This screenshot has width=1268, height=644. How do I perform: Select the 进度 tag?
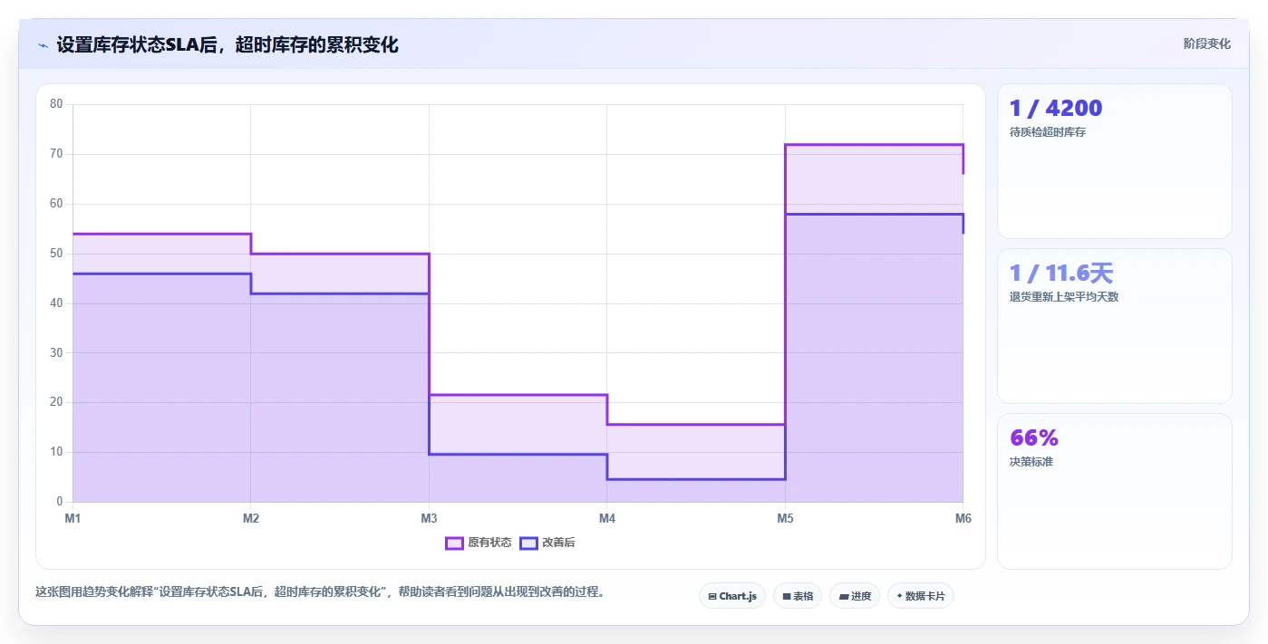pyautogui.click(x=855, y=596)
